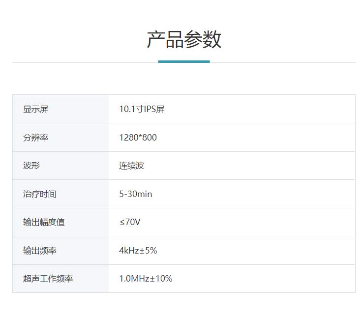363x311 pixels.
Task: Click the 5-30min treatment time value
Action: click(x=135, y=194)
